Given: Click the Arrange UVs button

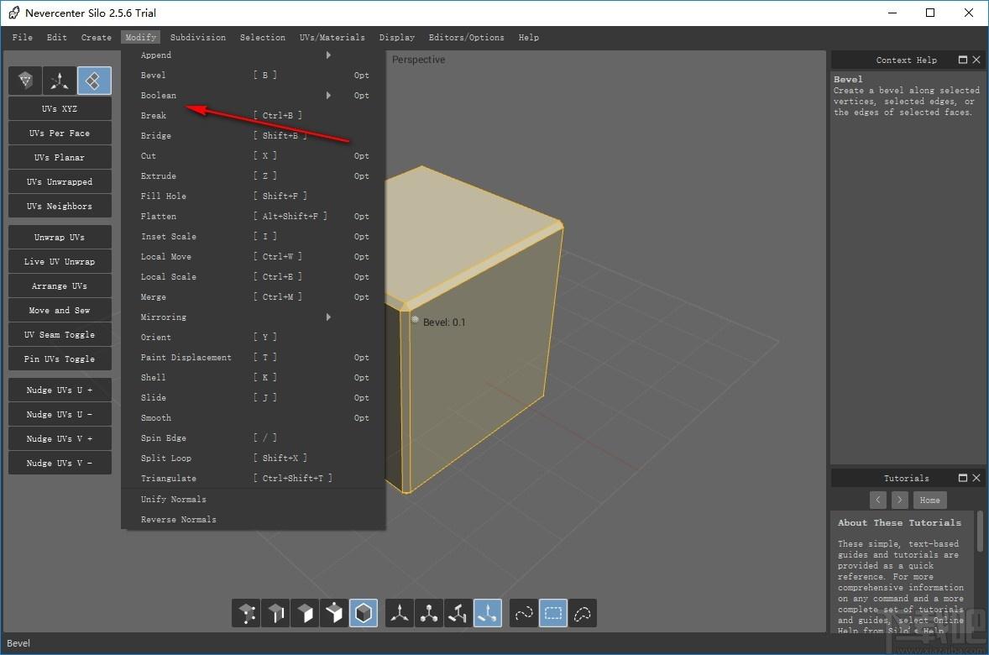Looking at the screenshot, I should [x=60, y=286].
